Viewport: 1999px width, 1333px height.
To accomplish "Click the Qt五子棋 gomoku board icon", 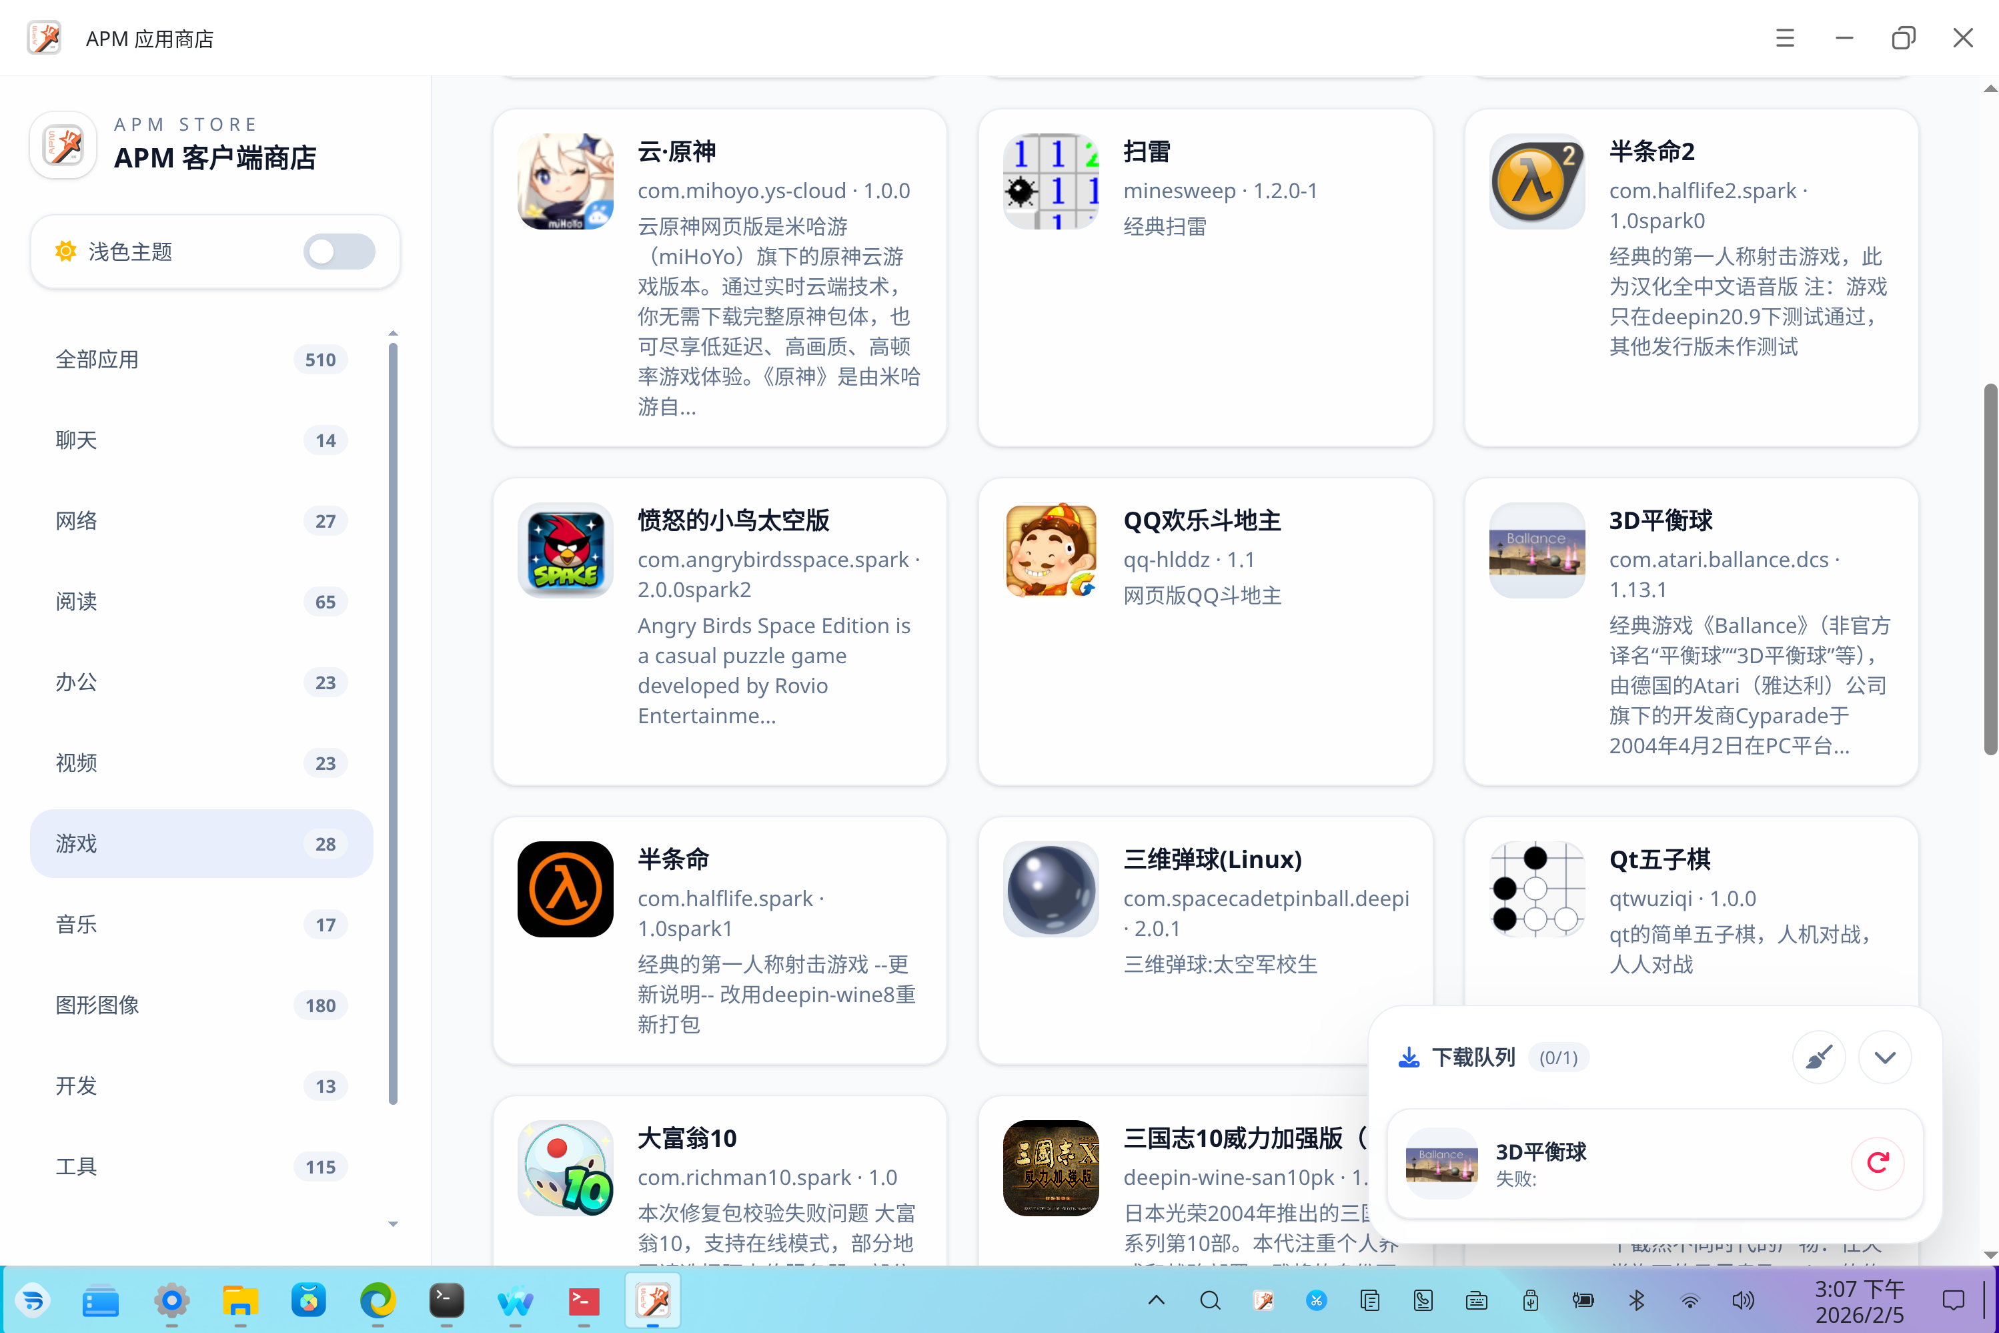I will [x=1537, y=889].
